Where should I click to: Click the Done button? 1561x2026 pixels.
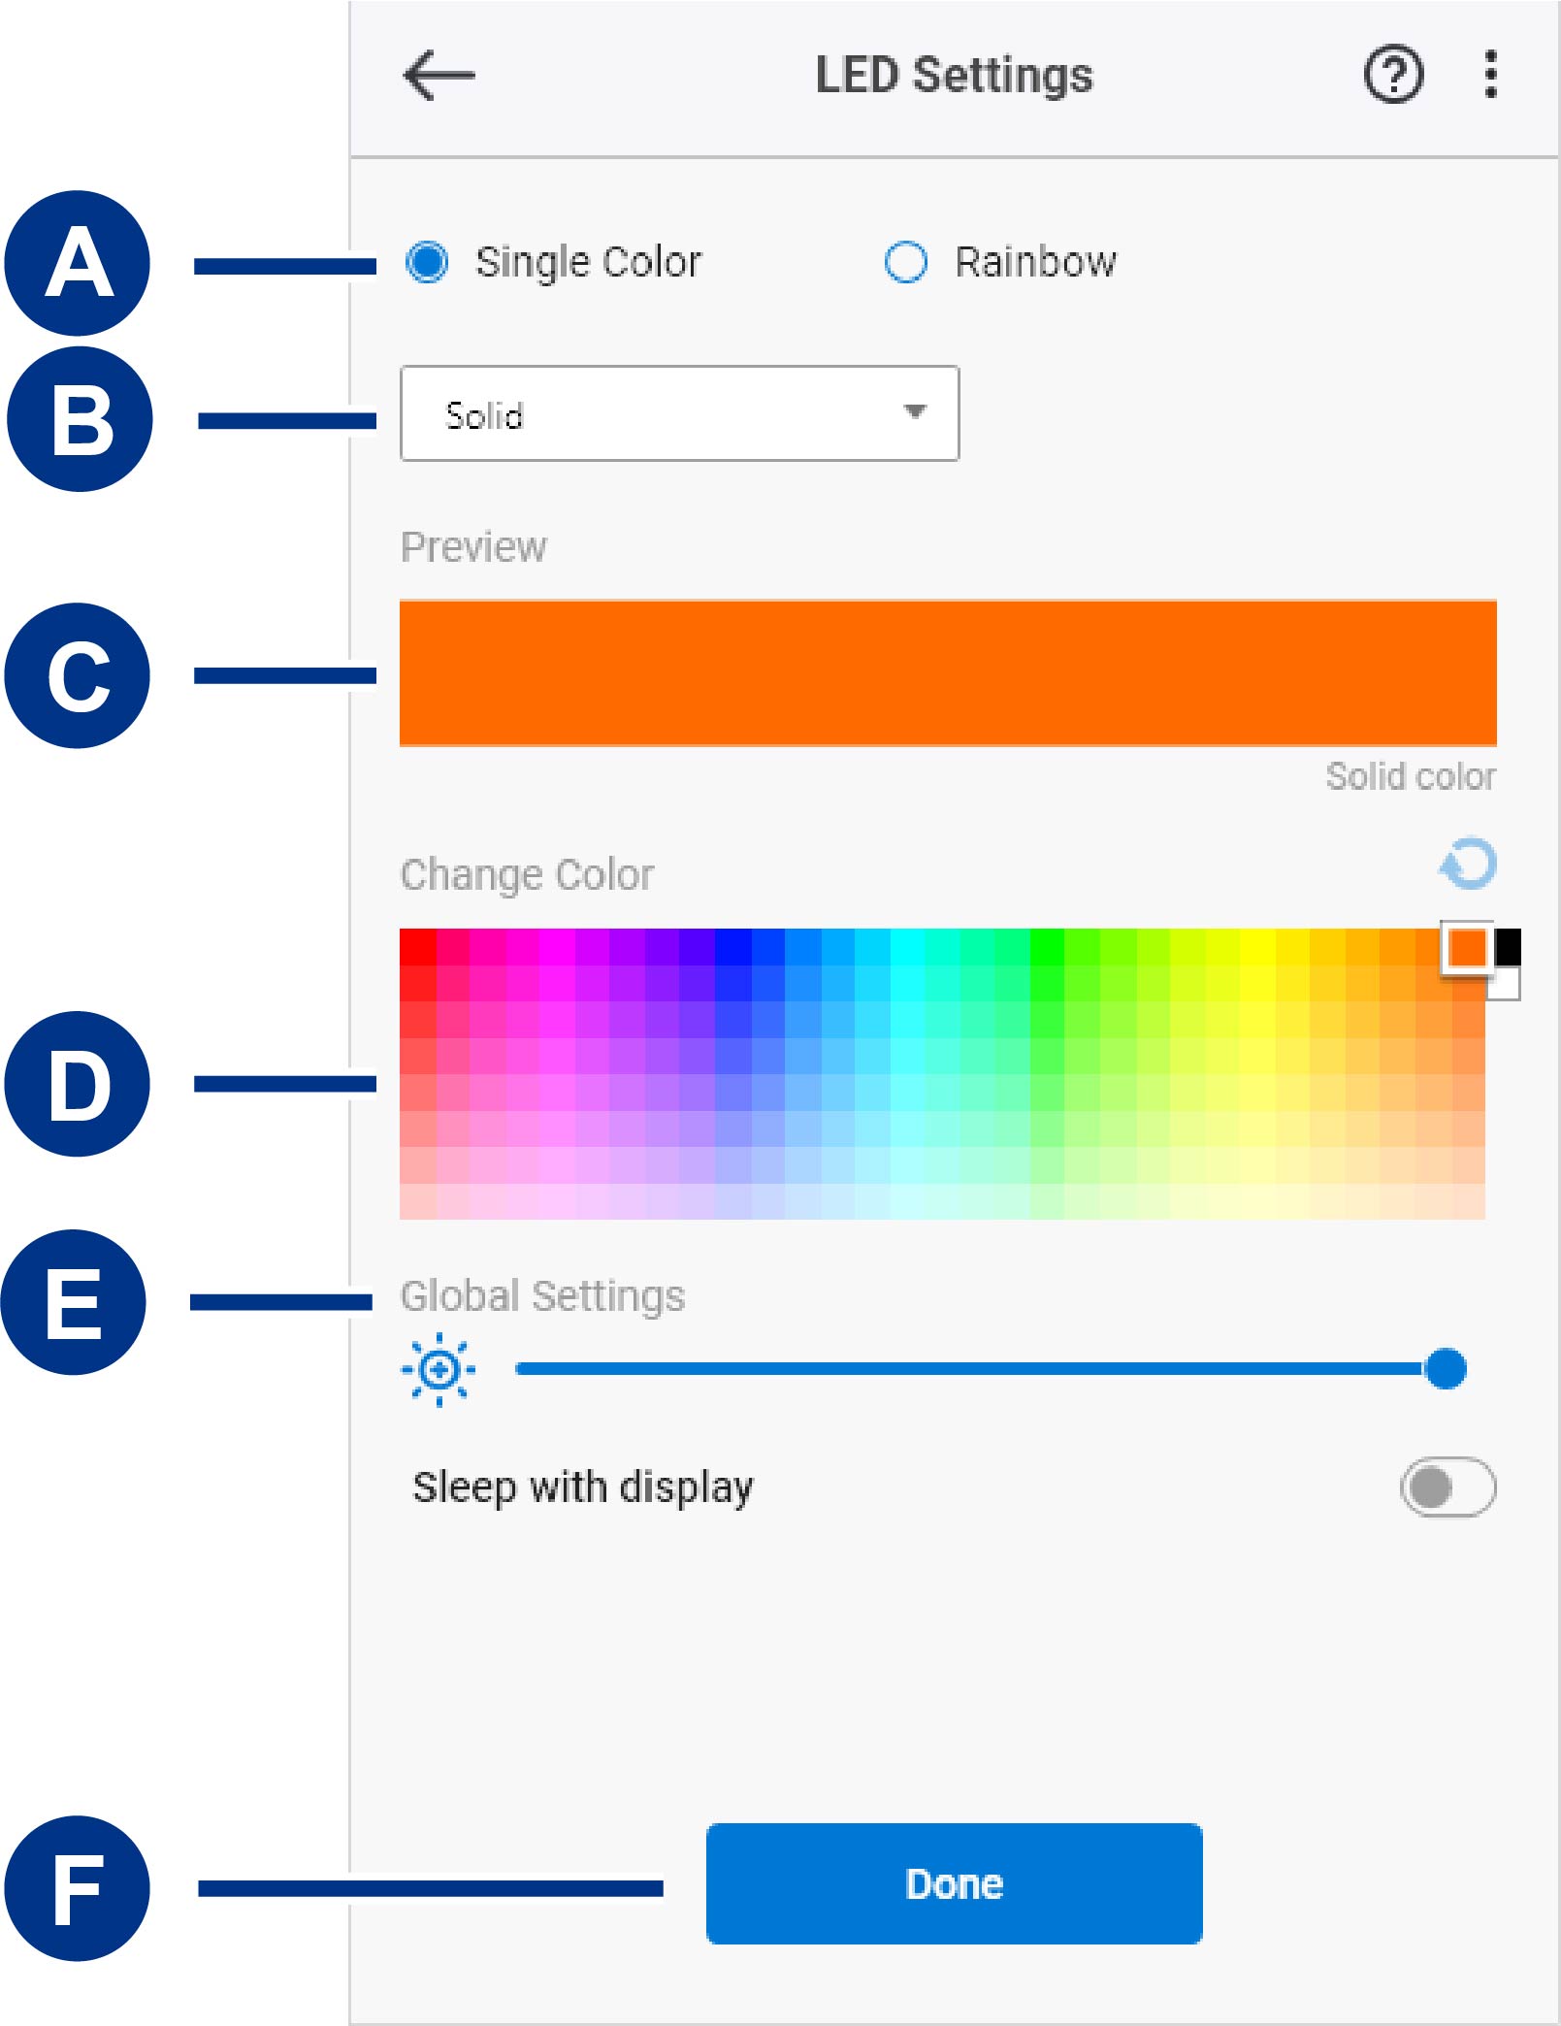click(x=954, y=1883)
